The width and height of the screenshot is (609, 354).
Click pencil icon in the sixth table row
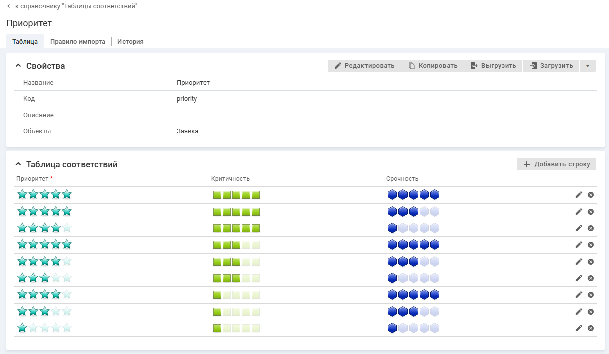[x=579, y=278]
